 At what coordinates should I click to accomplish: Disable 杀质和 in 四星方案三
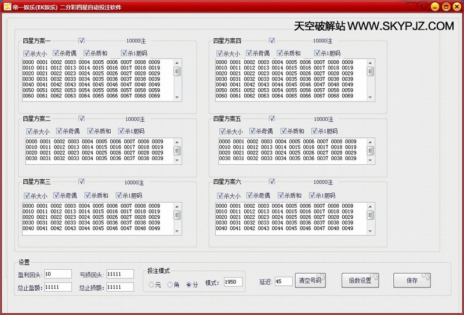[x=88, y=195]
